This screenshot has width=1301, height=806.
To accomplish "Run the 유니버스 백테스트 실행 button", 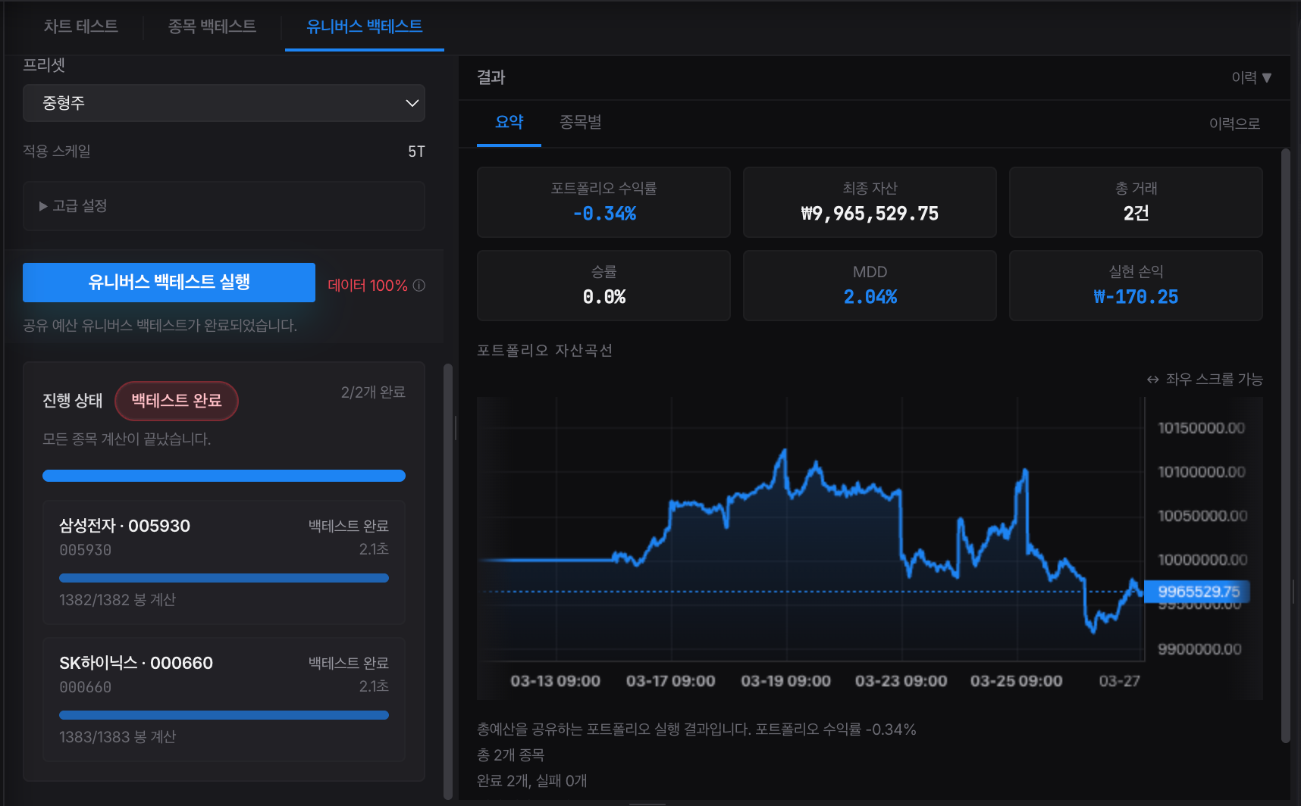I will pos(168,283).
